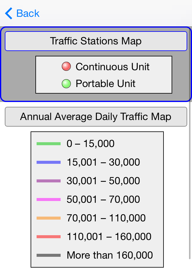Tap the Back chevron arrow icon
192x276 pixels.
click(9, 13)
